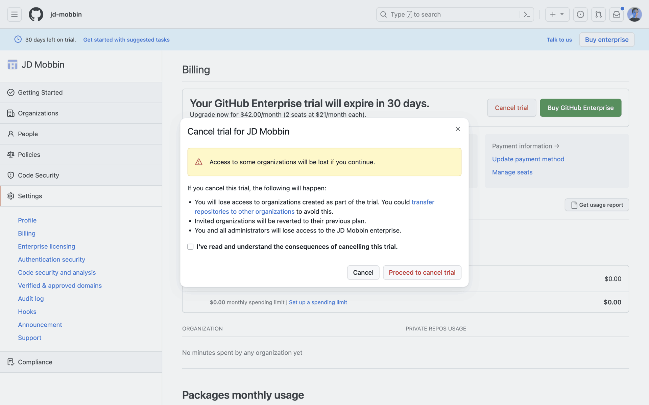Click the PRIVATE REPOS USAGE header
This screenshot has width=649, height=405.
[x=436, y=329]
